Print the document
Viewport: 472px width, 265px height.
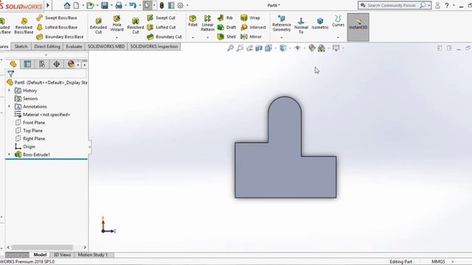pyautogui.click(x=119, y=5)
